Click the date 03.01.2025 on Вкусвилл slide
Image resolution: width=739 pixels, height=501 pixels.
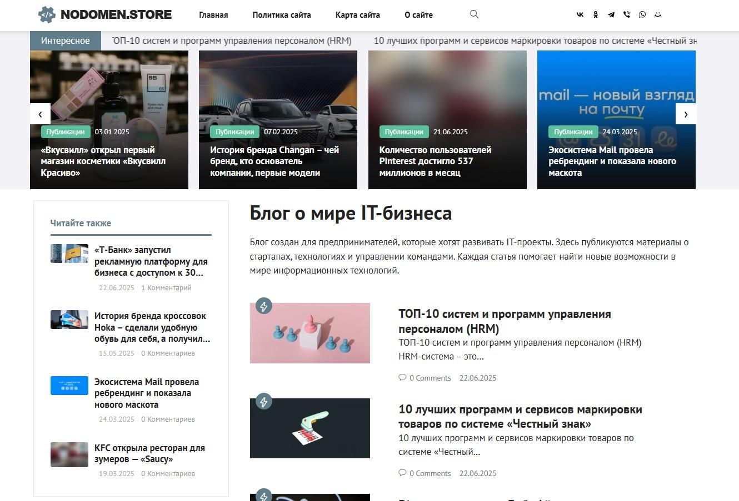[112, 131]
